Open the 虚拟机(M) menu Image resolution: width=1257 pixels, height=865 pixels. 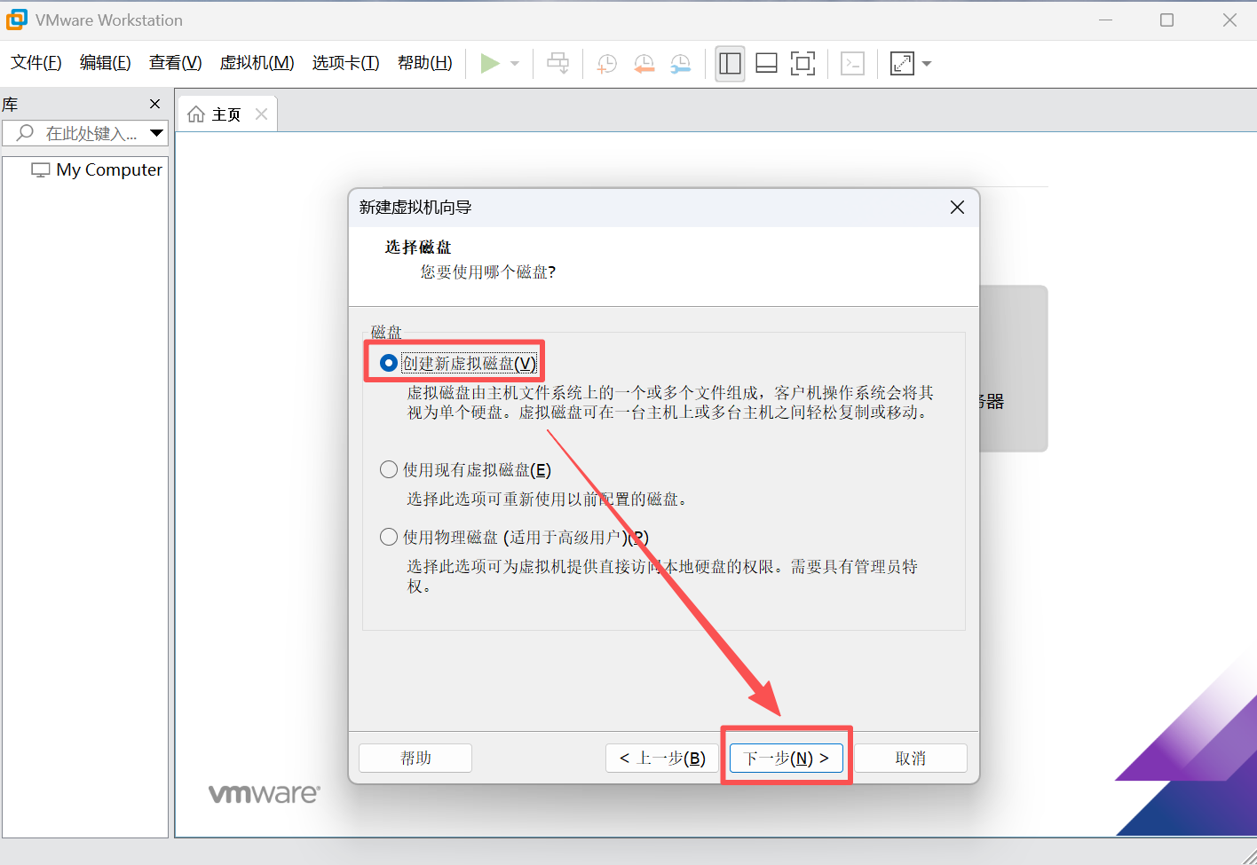[257, 63]
